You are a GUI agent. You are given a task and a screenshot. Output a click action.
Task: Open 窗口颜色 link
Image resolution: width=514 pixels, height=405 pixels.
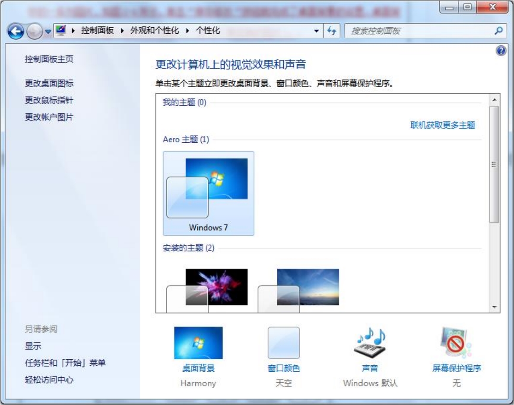(x=284, y=368)
